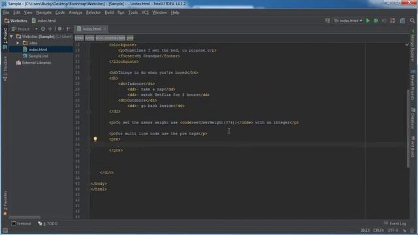
Task: Open the index.html run configuration dropdown
Action: pyautogui.click(x=348, y=20)
